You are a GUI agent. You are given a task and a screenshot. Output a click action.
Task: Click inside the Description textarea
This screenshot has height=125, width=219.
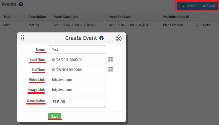77,101
